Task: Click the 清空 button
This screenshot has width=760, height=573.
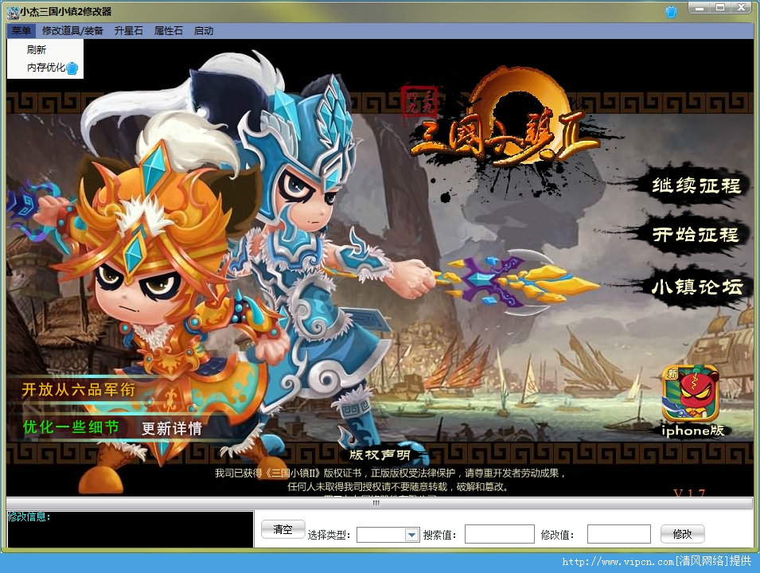Action: point(283,529)
